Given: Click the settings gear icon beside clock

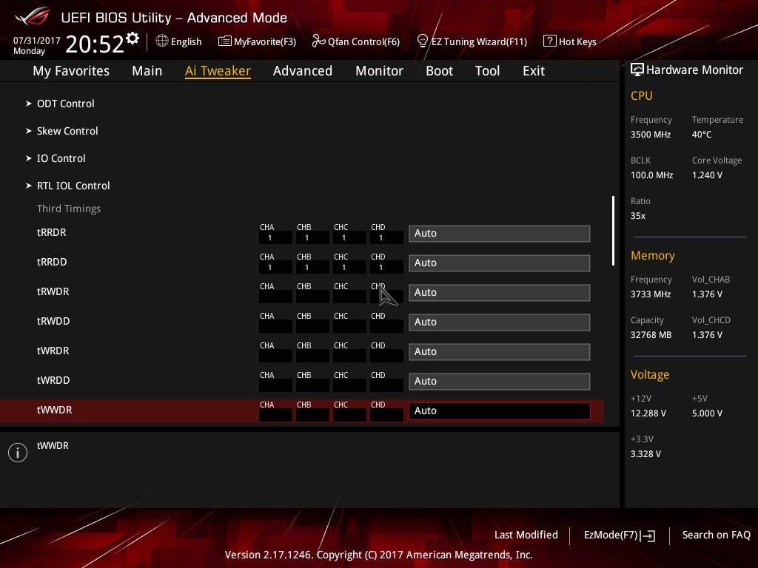Looking at the screenshot, I should [133, 38].
